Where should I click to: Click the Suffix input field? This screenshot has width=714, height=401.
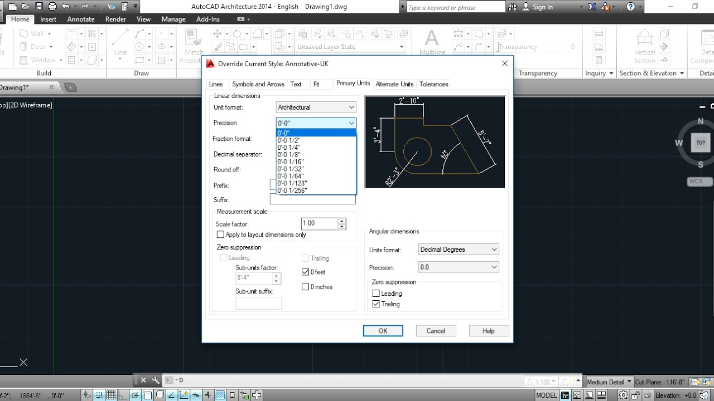pos(312,199)
